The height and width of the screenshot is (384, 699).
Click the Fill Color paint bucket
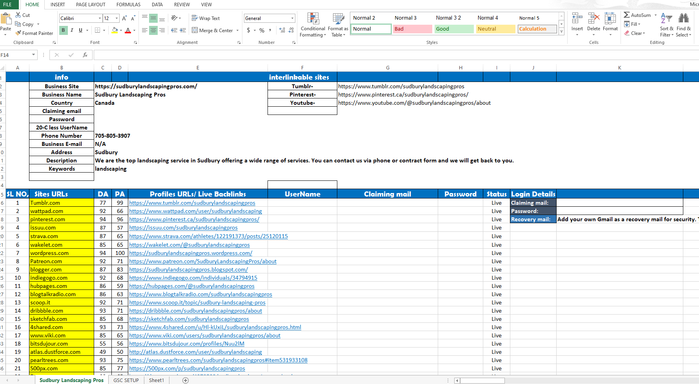(115, 30)
